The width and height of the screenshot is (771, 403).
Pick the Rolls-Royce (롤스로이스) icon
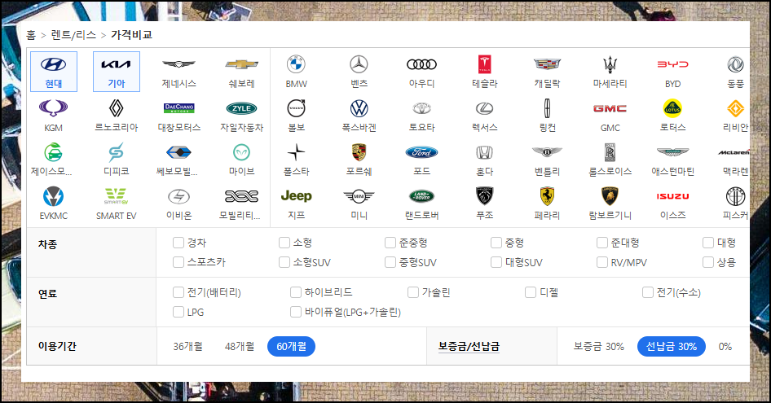pos(610,152)
